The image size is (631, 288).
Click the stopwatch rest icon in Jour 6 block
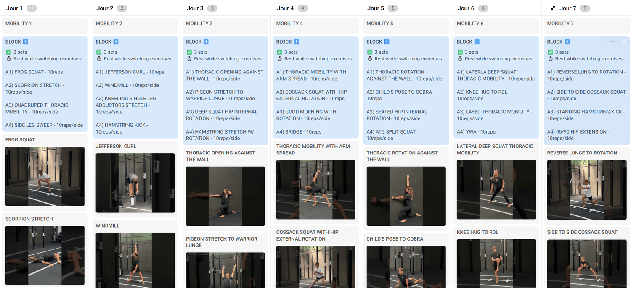(x=460, y=59)
